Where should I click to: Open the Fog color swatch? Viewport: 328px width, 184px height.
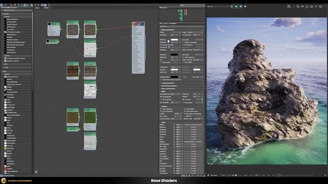[174, 70]
